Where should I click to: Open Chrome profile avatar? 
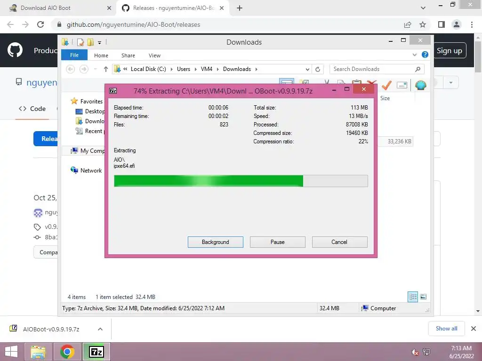[457, 24]
